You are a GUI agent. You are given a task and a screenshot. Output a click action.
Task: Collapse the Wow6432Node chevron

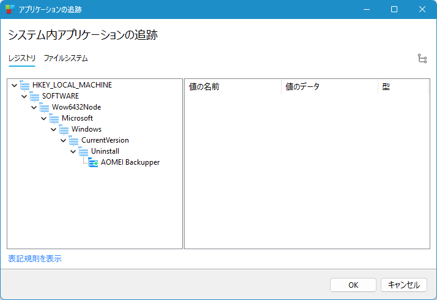point(34,107)
